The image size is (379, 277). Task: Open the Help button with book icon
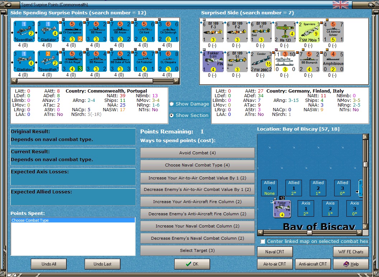pyautogui.click(x=351, y=264)
